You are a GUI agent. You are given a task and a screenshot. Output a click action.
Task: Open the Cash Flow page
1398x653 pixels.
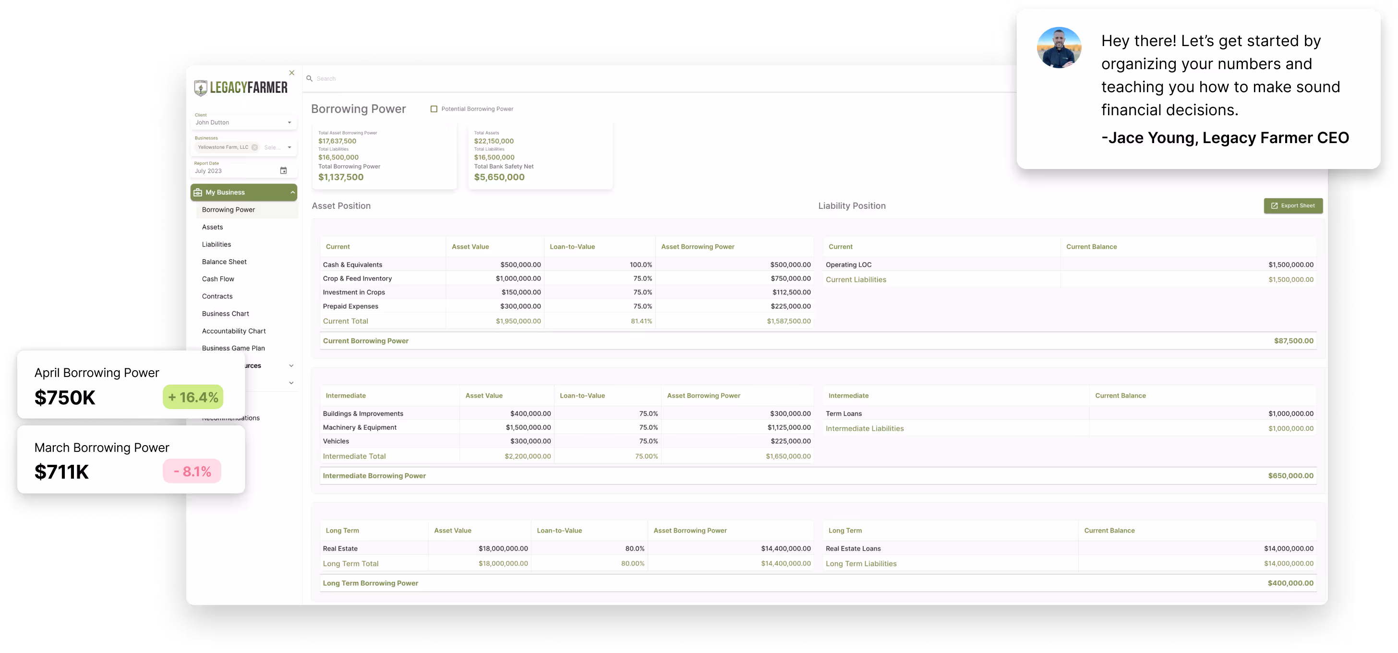[218, 279]
